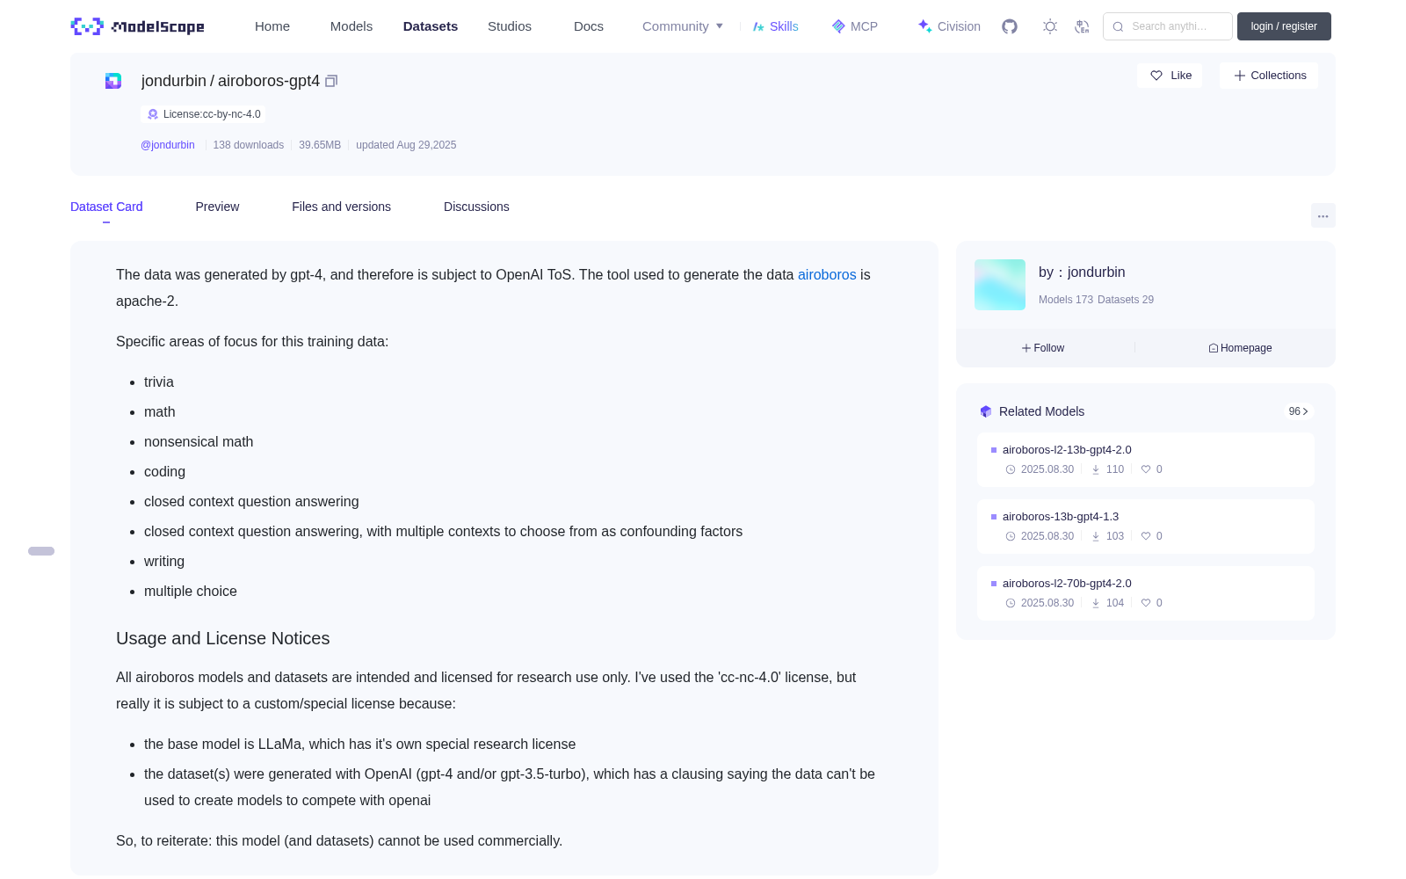Click the heart icon on Like
The height and width of the screenshot is (879, 1406).
1156,76
